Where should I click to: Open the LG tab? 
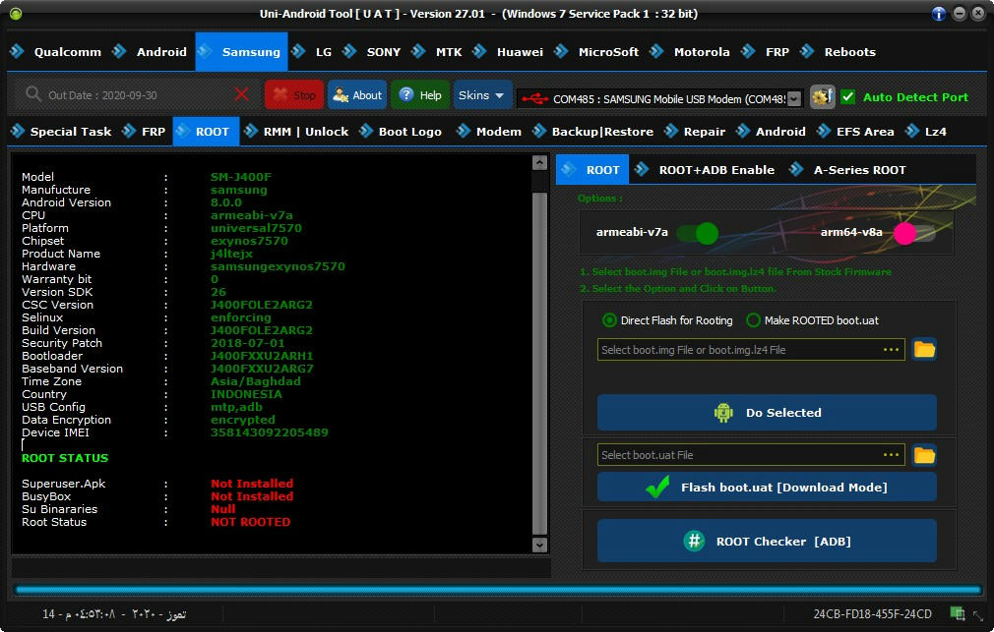(x=312, y=52)
